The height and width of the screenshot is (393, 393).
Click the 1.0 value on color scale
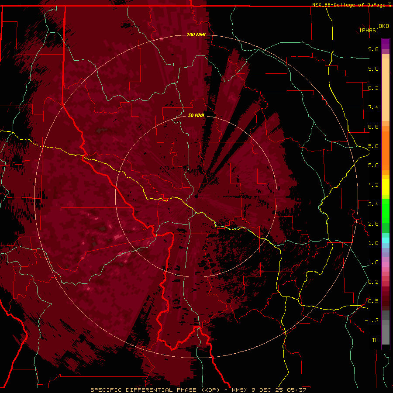point(373,262)
